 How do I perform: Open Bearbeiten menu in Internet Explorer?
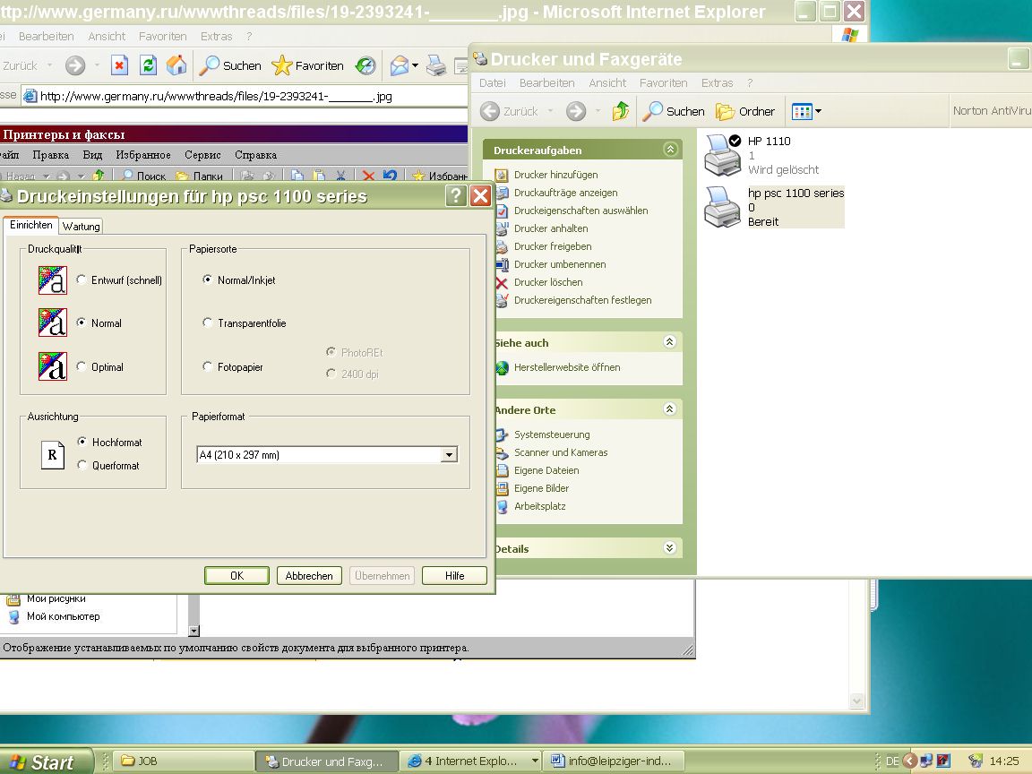coord(46,36)
